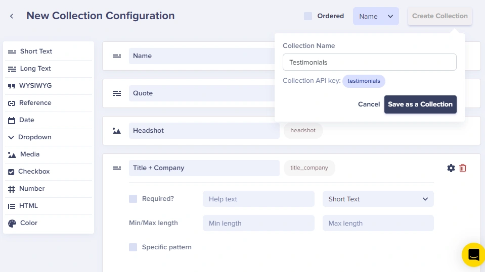Viewport: 485px width, 272px height.
Task: Open the Name dropdown in header
Action: click(376, 16)
